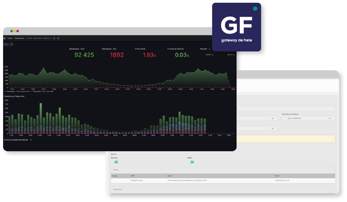This screenshot has width=347, height=202.
Task: Open link icon beside Erros de Cotações por Período
Action: pyautogui.click(x=31, y=140)
